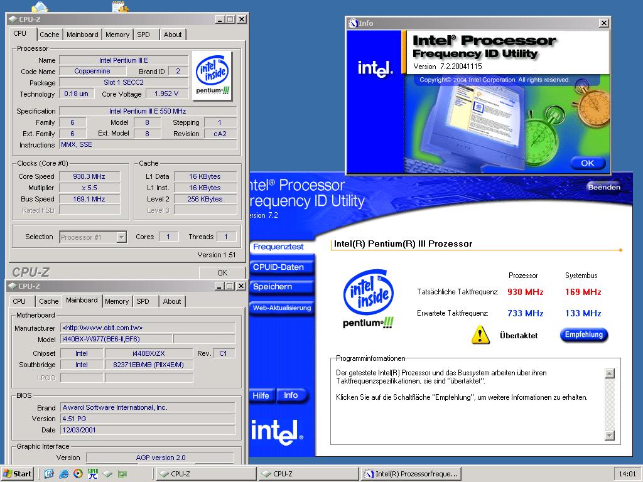Launch Windows Media Player from quick launch
The width and height of the screenshot is (643, 482).
tap(78, 474)
